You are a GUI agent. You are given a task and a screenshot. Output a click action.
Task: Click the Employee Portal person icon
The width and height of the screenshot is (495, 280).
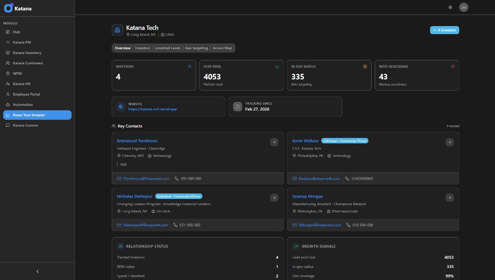point(8,94)
